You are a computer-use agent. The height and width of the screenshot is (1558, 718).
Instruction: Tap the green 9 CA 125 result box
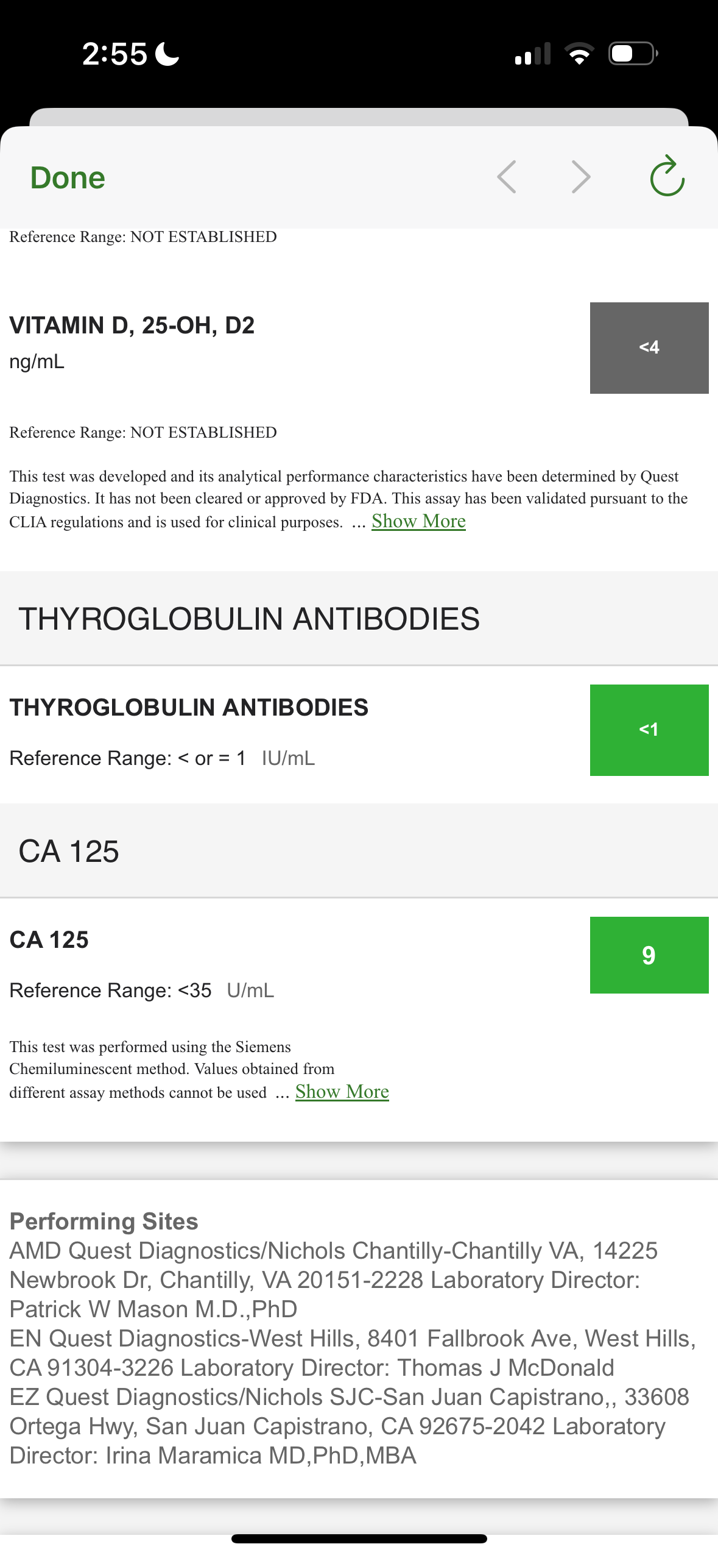649,955
